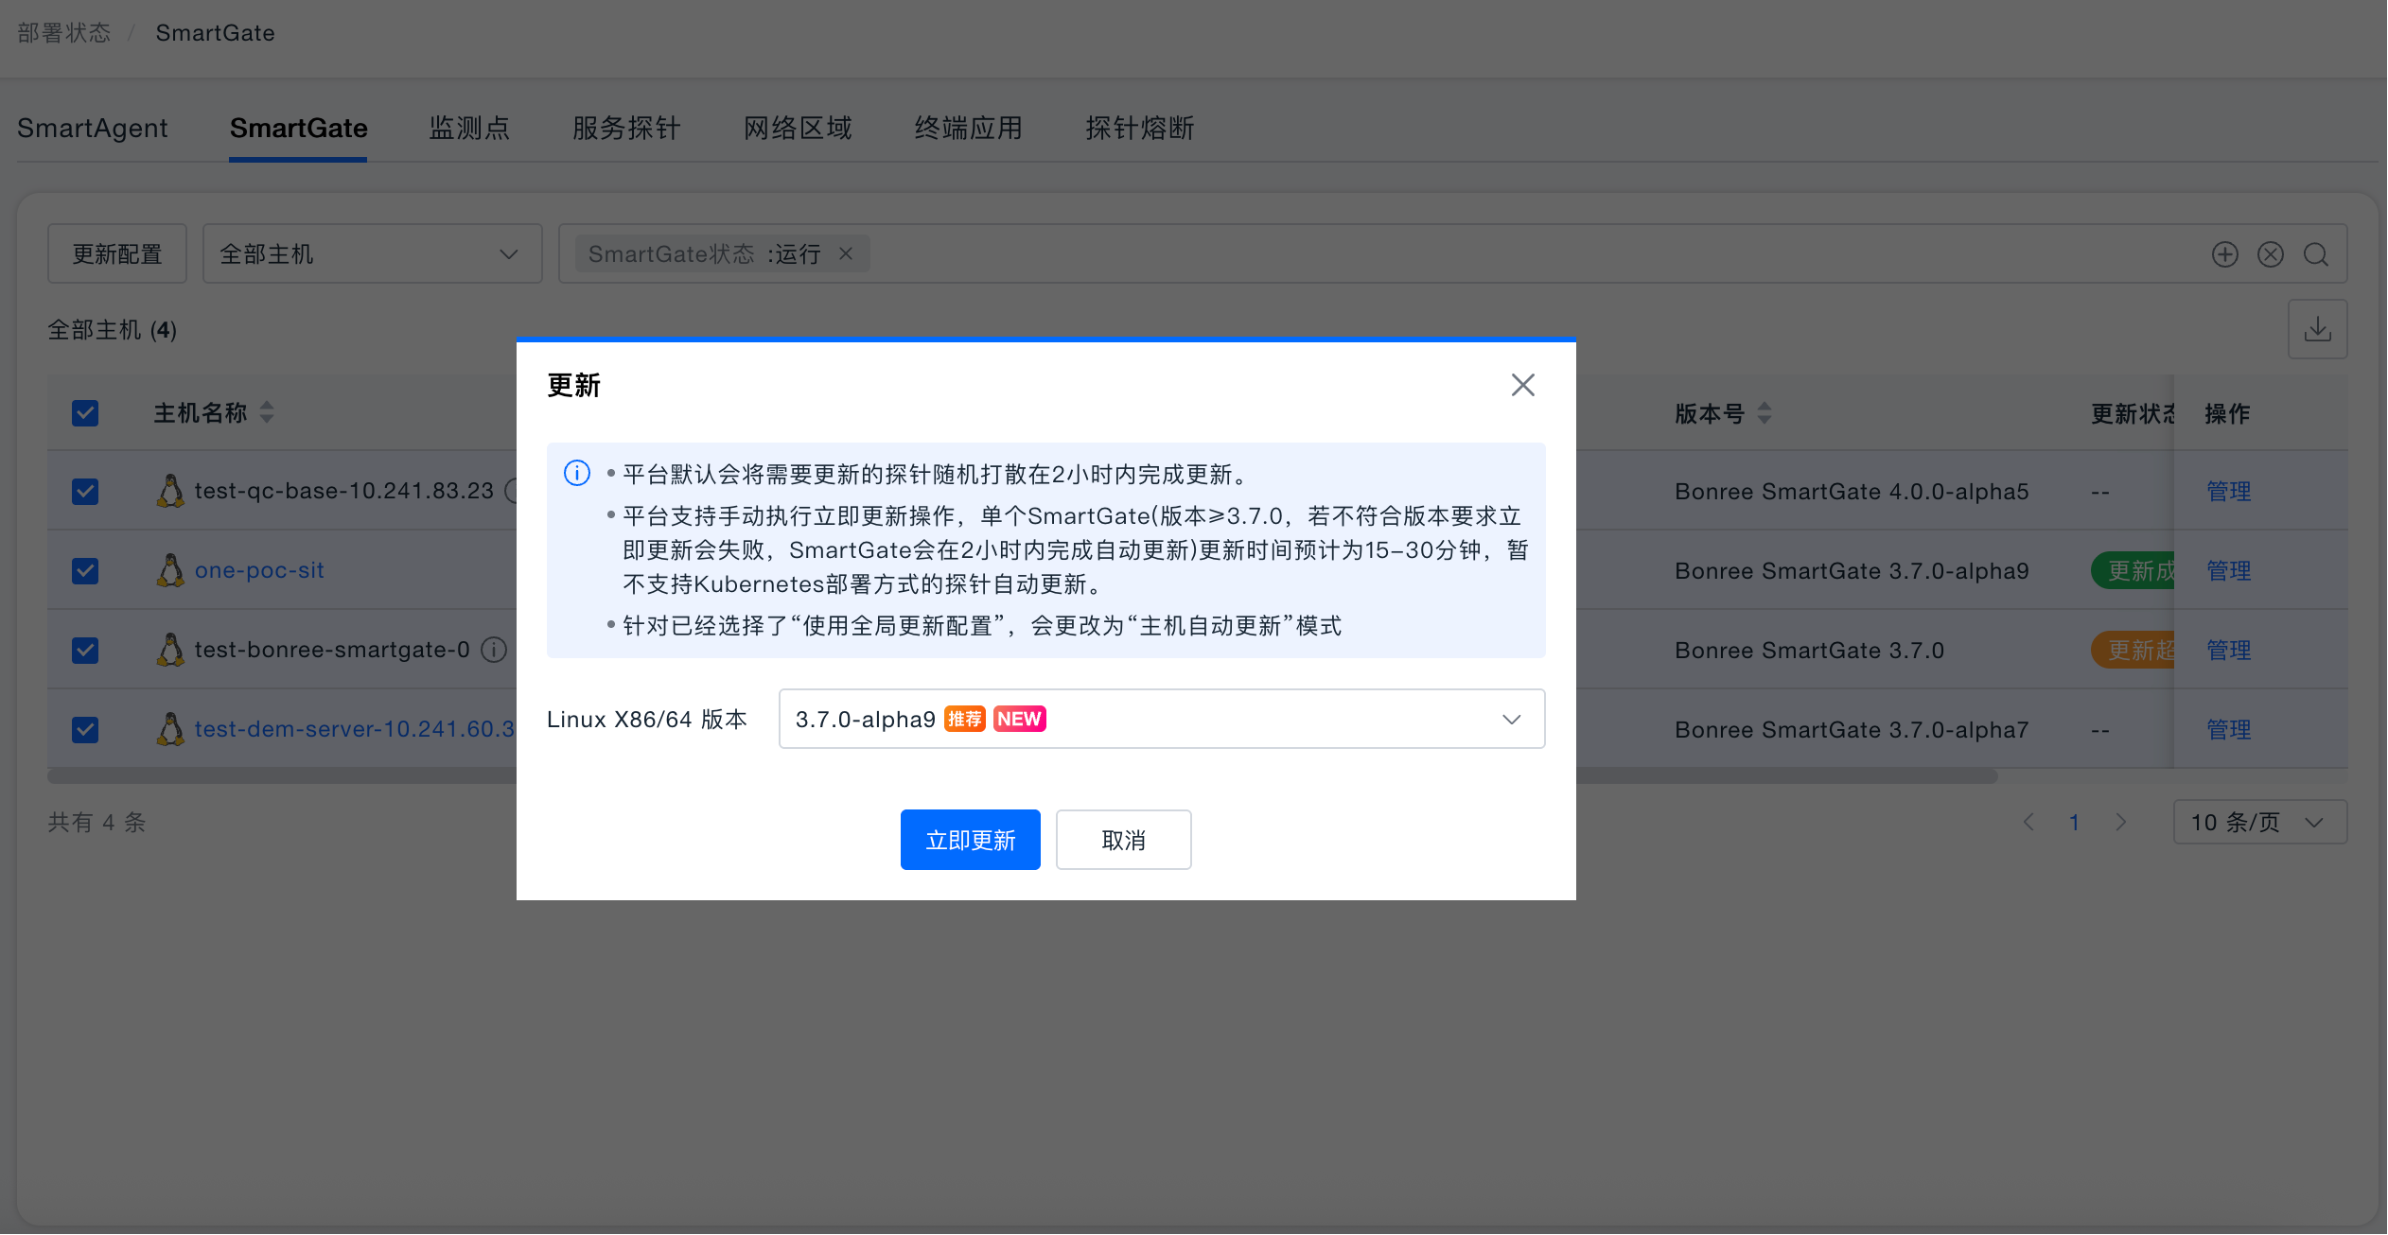Open the 服务探针 tab
This screenshot has height=1235, width=2388.
(626, 128)
